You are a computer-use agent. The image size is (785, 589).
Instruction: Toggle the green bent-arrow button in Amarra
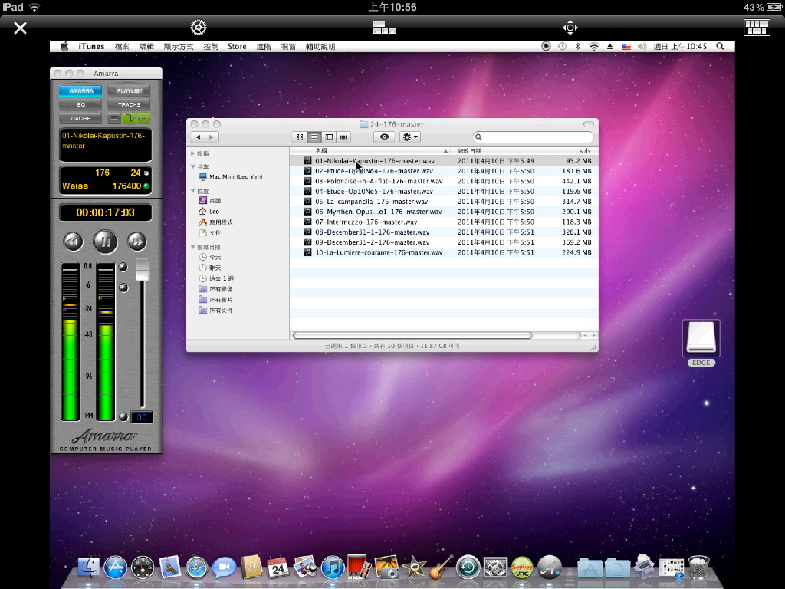pyautogui.click(x=129, y=119)
